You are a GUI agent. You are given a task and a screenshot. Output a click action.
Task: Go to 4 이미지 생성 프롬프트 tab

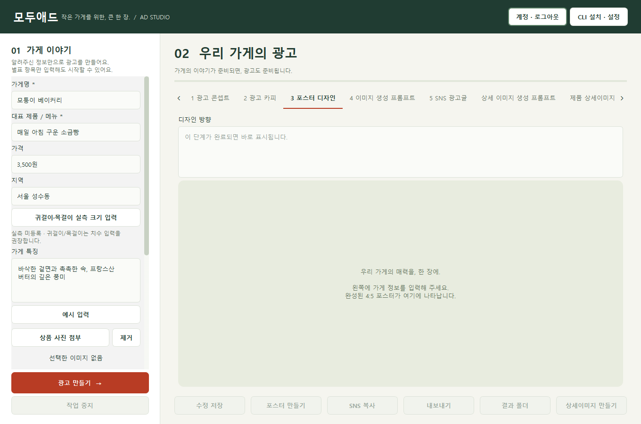382,98
